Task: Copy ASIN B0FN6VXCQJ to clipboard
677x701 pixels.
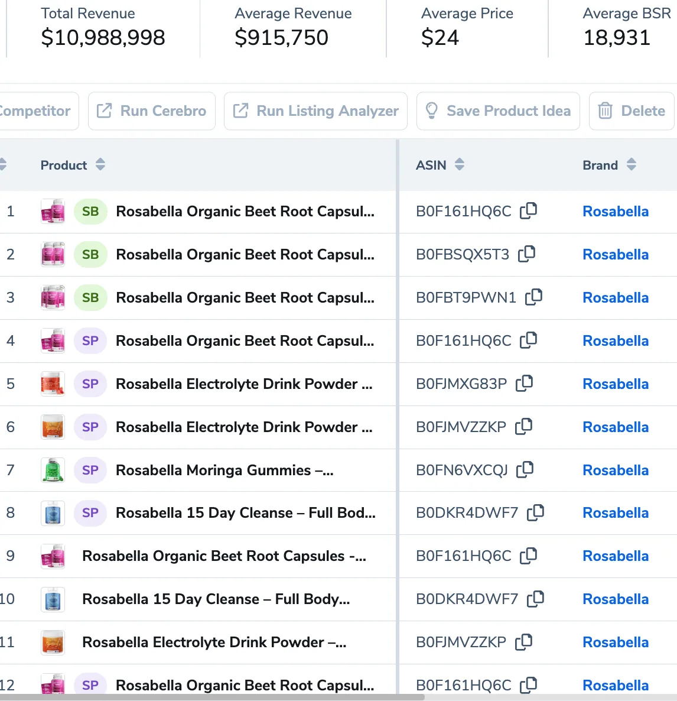Action: pyautogui.click(x=525, y=469)
